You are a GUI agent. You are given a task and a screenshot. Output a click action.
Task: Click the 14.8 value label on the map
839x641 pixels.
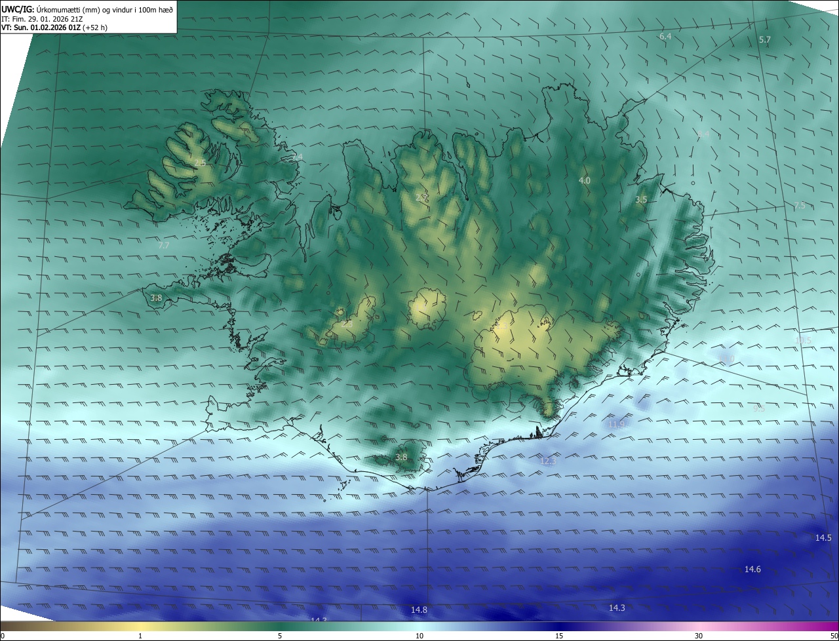(419, 610)
